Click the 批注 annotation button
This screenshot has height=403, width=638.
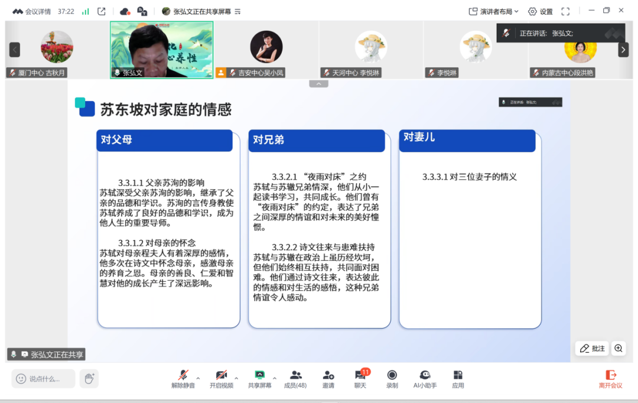click(x=592, y=348)
